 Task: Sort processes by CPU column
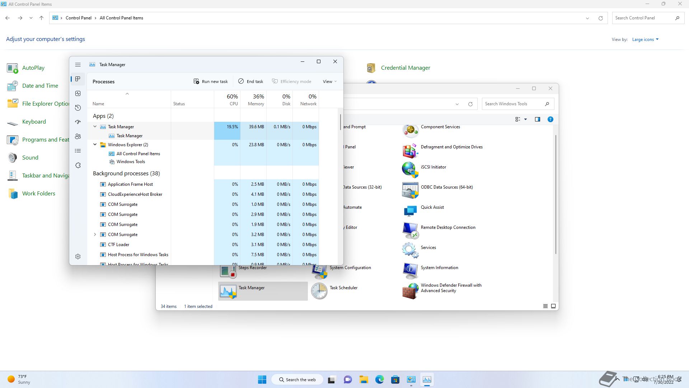click(x=227, y=100)
